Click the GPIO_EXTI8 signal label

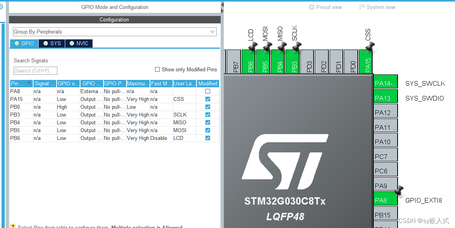coord(424,200)
